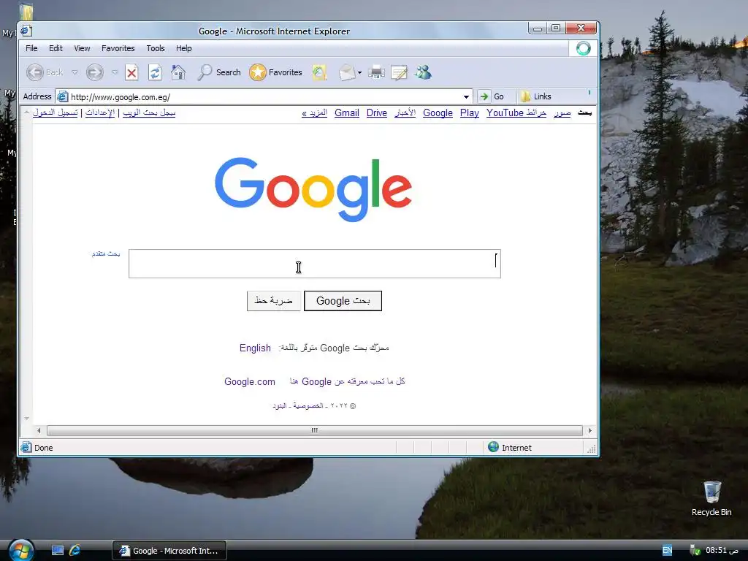The width and height of the screenshot is (748, 561).
Task: Click the Forward arrow button
Action: [x=94, y=72]
